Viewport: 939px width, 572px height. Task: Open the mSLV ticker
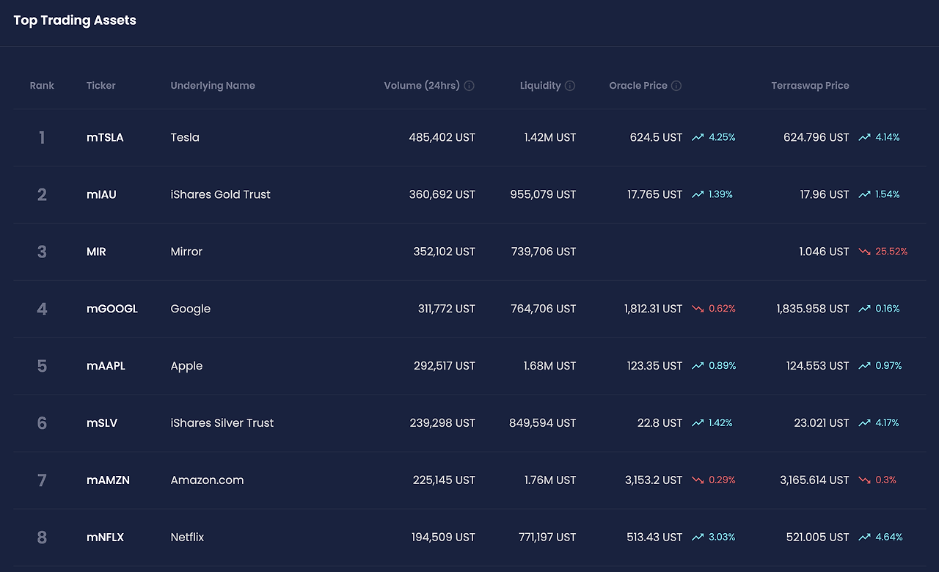[x=102, y=423]
